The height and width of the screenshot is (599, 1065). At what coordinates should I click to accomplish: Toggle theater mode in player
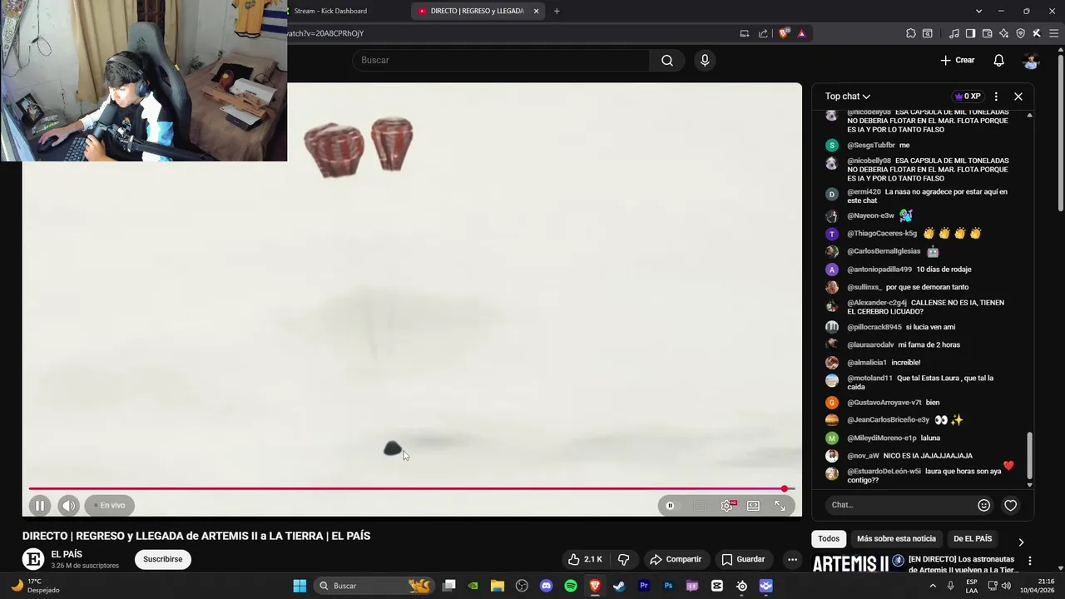(x=753, y=505)
